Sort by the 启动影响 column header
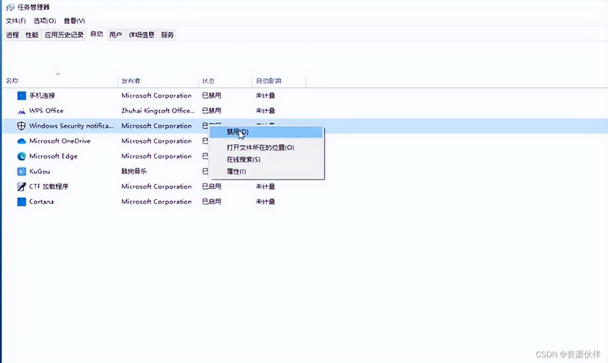608x363 pixels. pos(268,81)
